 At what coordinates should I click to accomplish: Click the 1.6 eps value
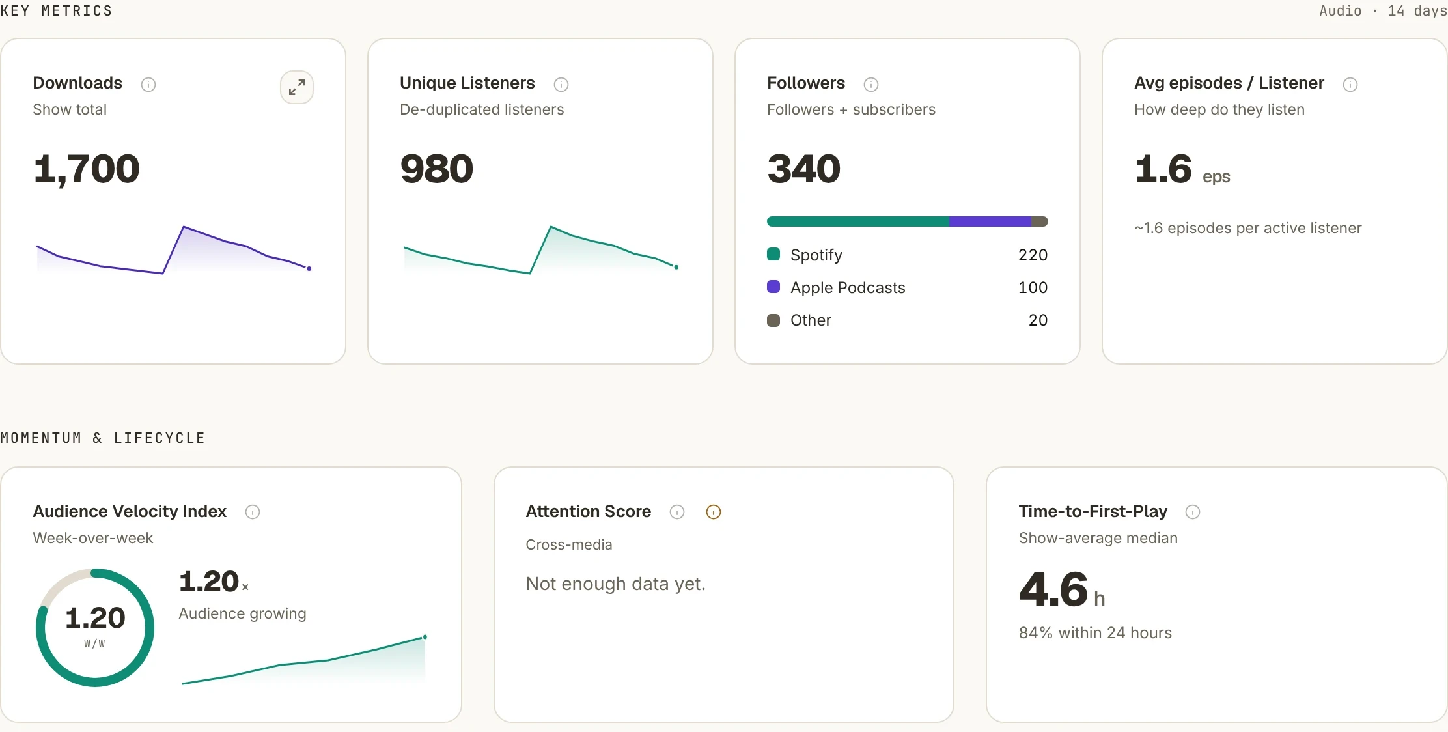coord(1182,169)
